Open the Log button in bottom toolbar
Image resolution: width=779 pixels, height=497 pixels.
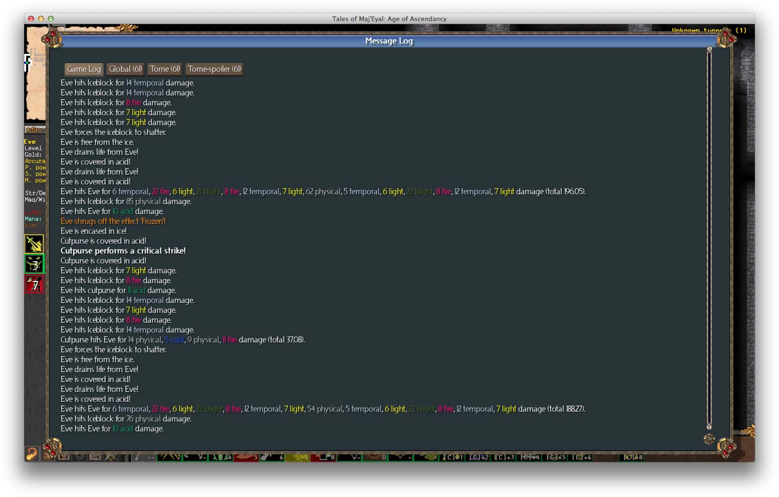95,456
